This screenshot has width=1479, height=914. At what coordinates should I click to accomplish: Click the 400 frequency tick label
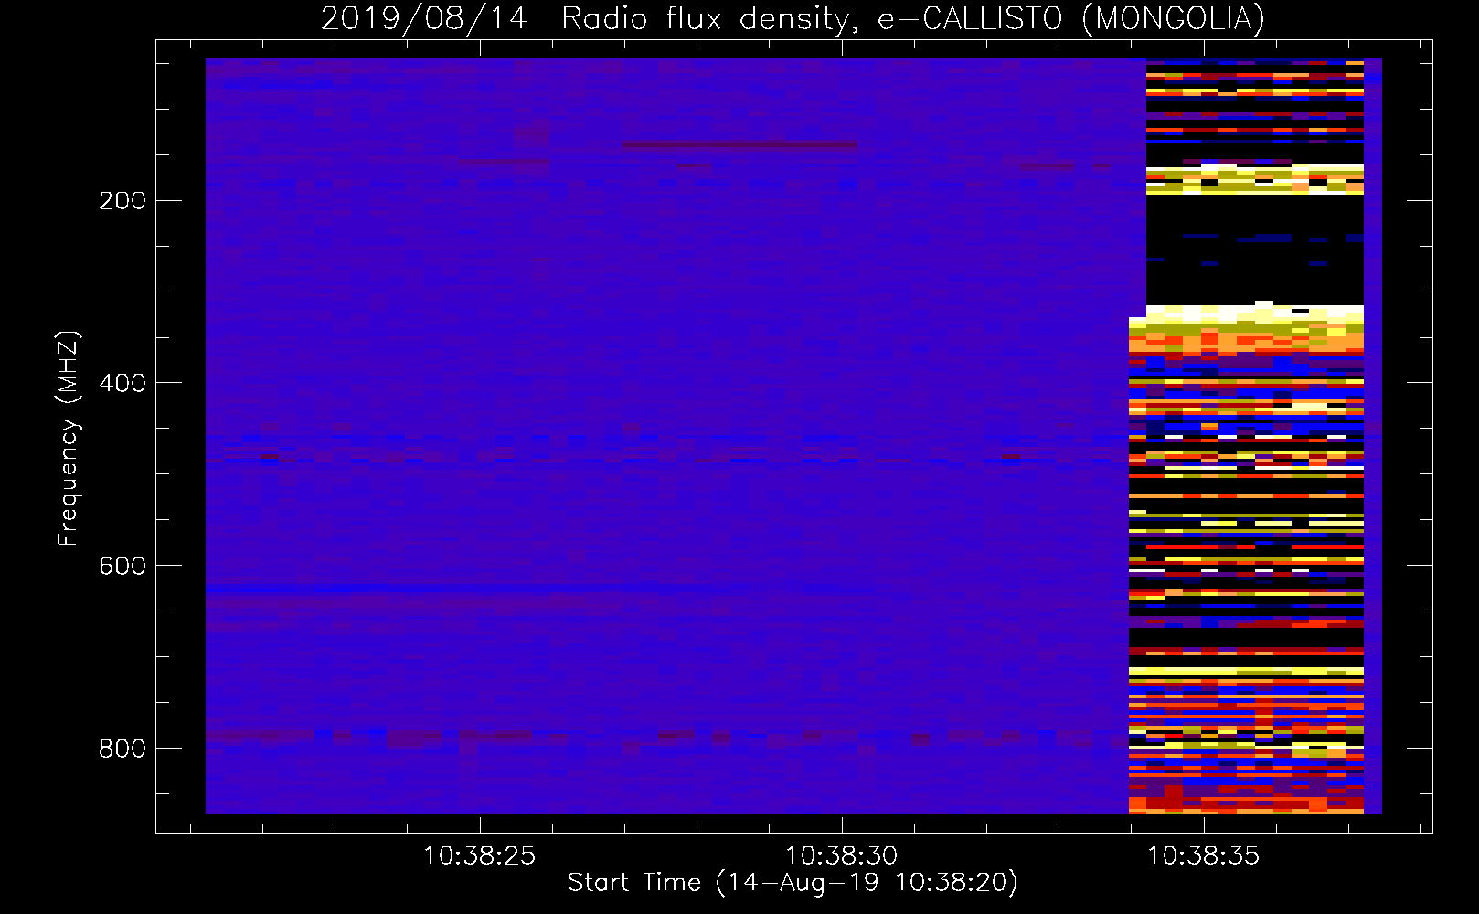click(122, 383)
